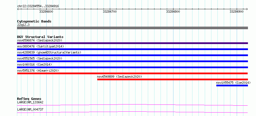Click the gray 22q12.3 cytogenetic band bar

point(132,28)
